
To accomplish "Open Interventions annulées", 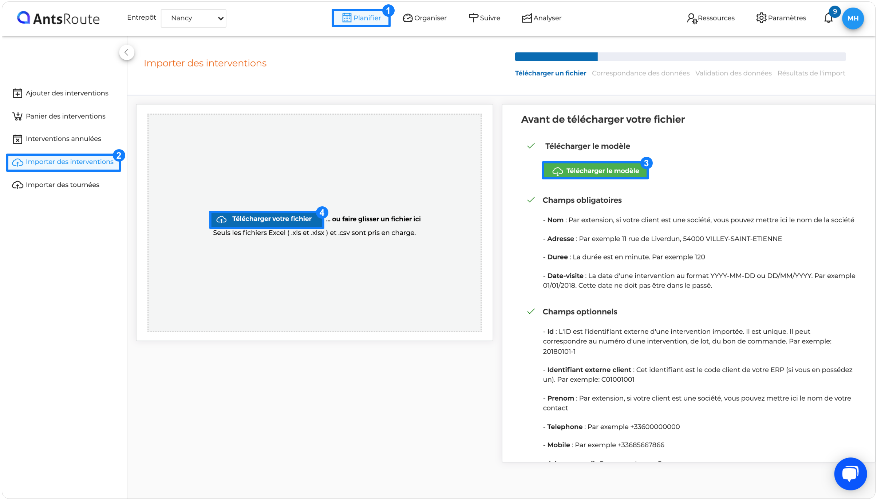I will (57, 139).
